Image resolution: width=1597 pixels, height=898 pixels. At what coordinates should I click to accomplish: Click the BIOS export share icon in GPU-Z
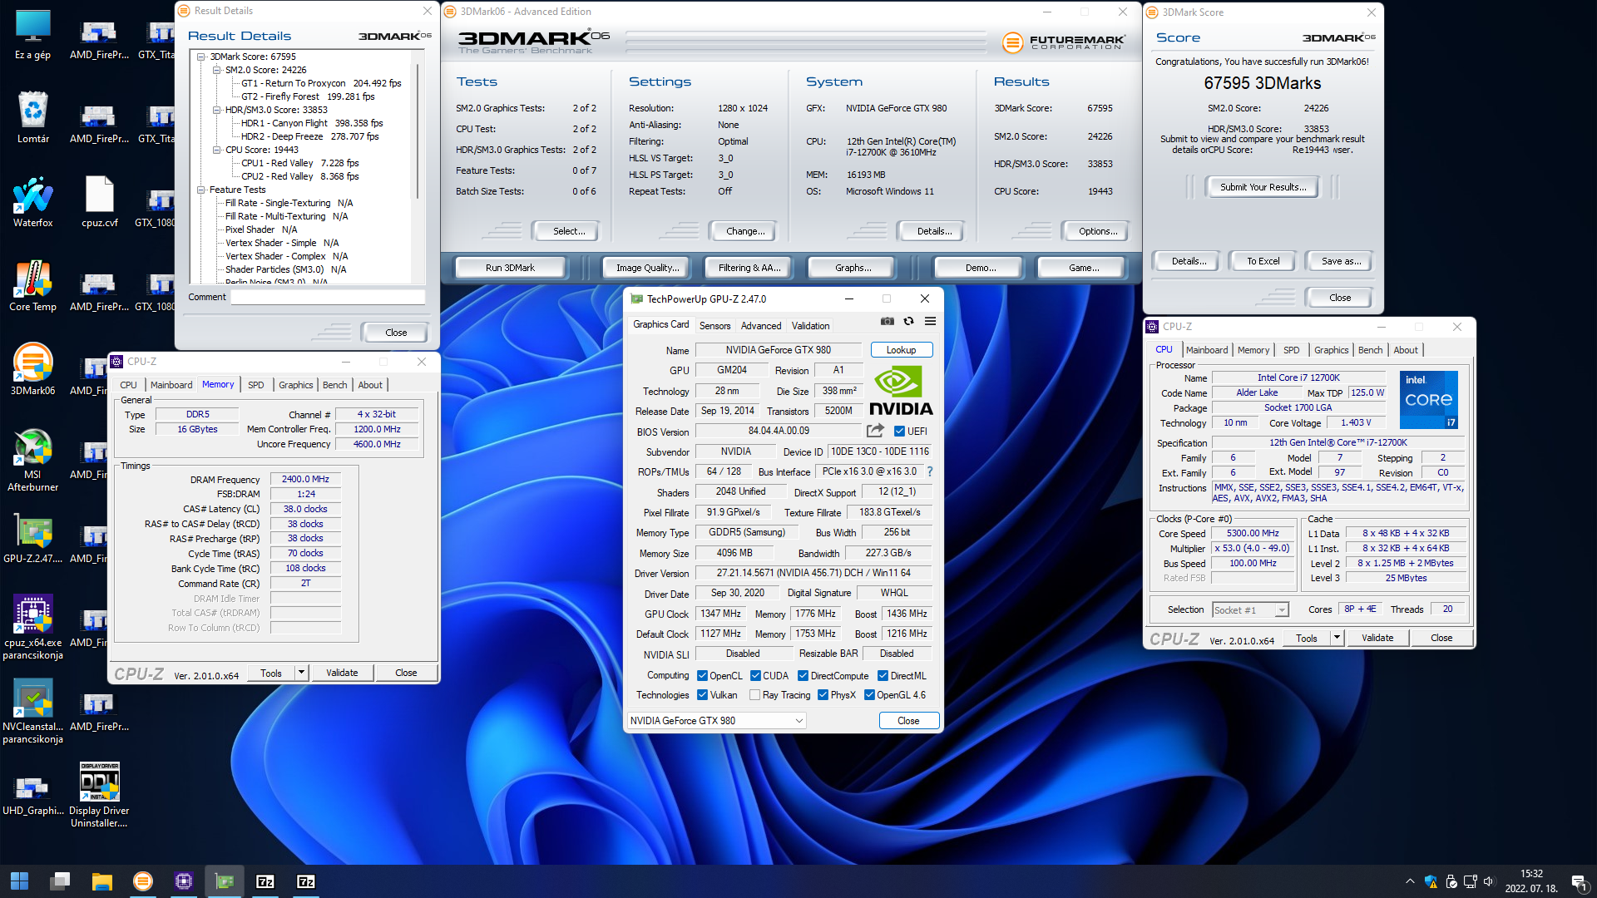pos(875,431)
